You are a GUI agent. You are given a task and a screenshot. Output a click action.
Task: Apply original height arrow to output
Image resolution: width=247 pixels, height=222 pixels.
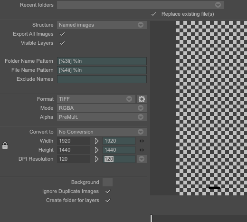(x=96, y=150)
